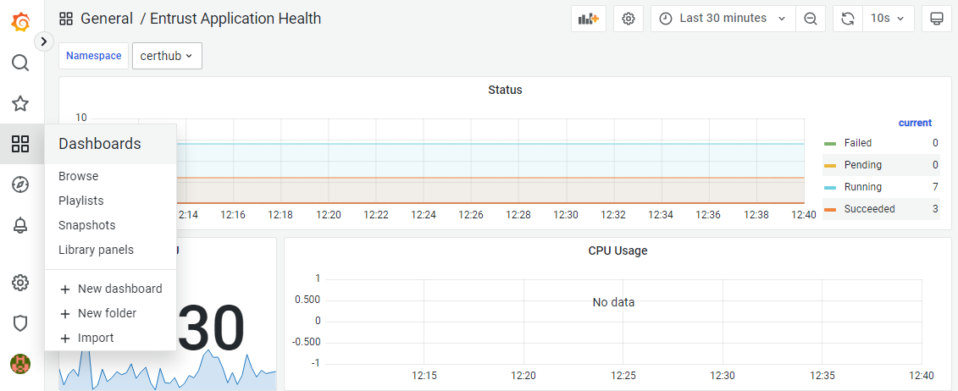The image size is (958, 391).
Task: Toggle the Failed series in legend
Action: 857,143
